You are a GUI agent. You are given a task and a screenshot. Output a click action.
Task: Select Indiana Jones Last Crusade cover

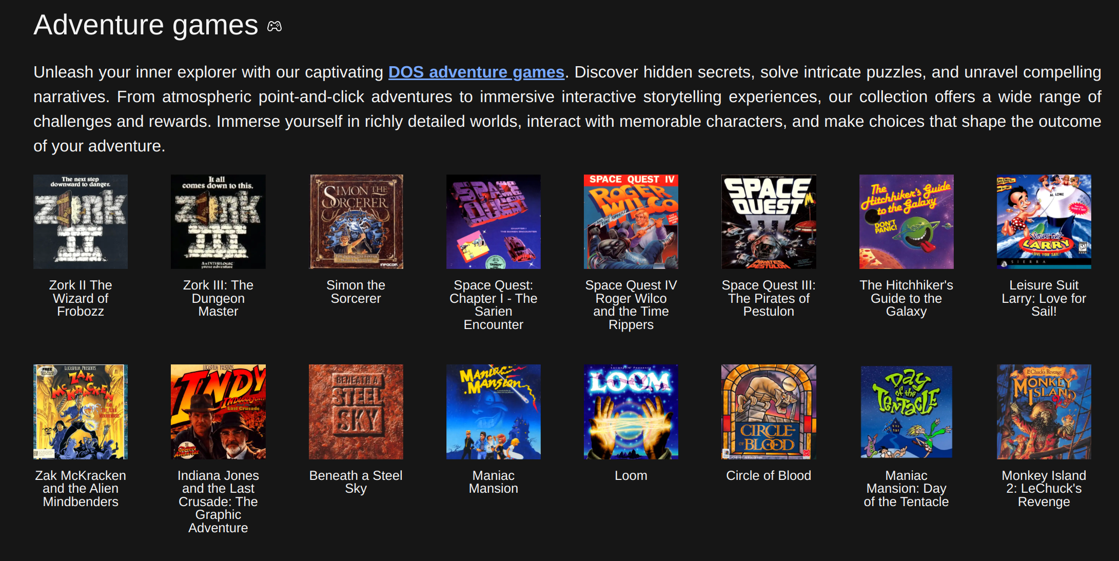218,412
